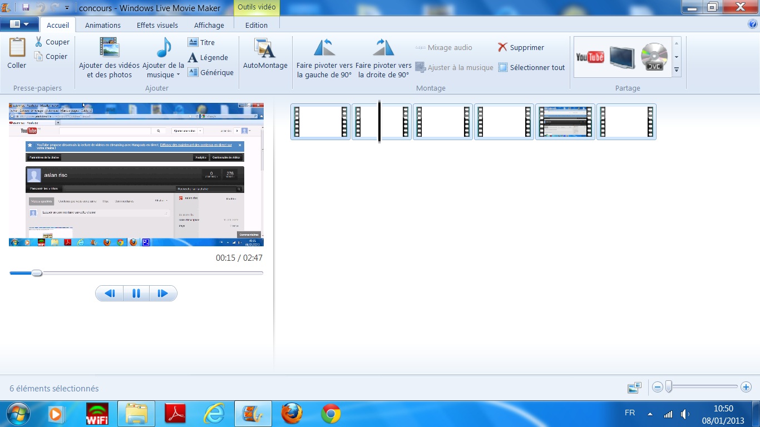The image size is (760, 427).
Task: Rotate left with Faire pivoter vers la gauche
Action: click(324, 58)
